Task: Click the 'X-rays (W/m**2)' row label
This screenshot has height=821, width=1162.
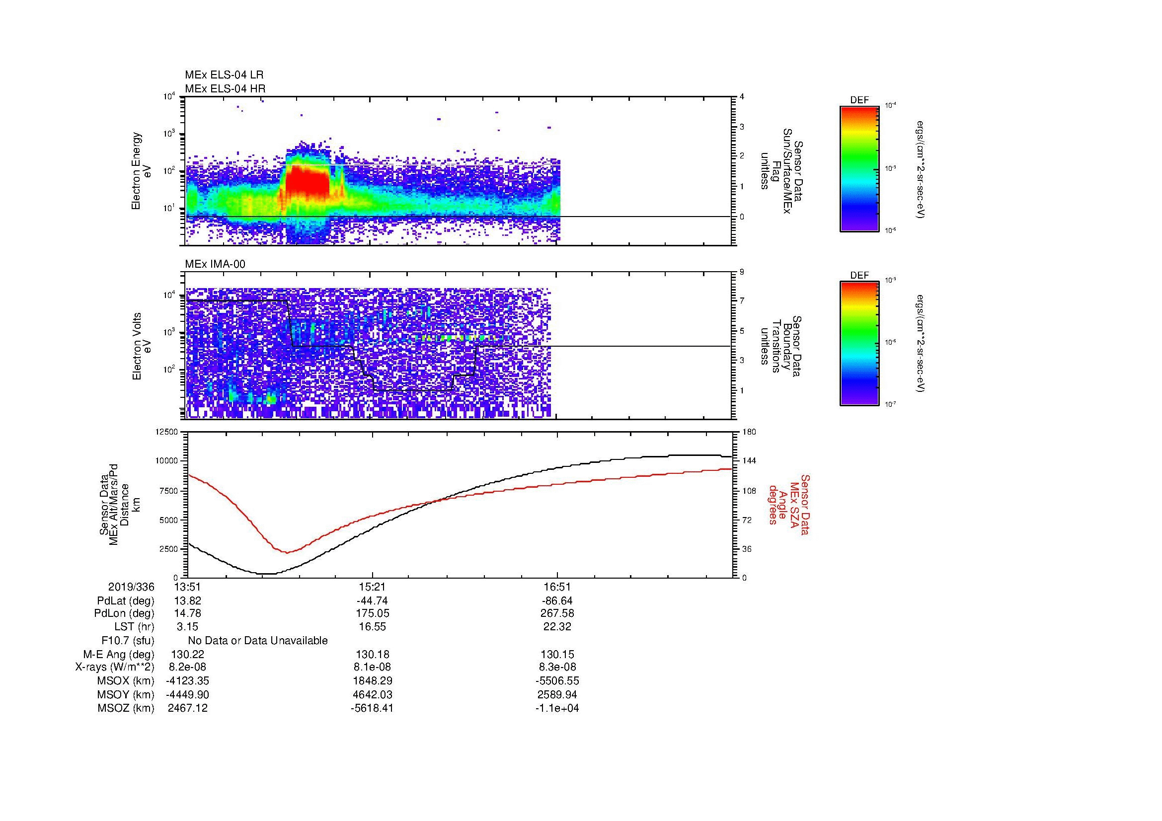Action: point(115,667)
